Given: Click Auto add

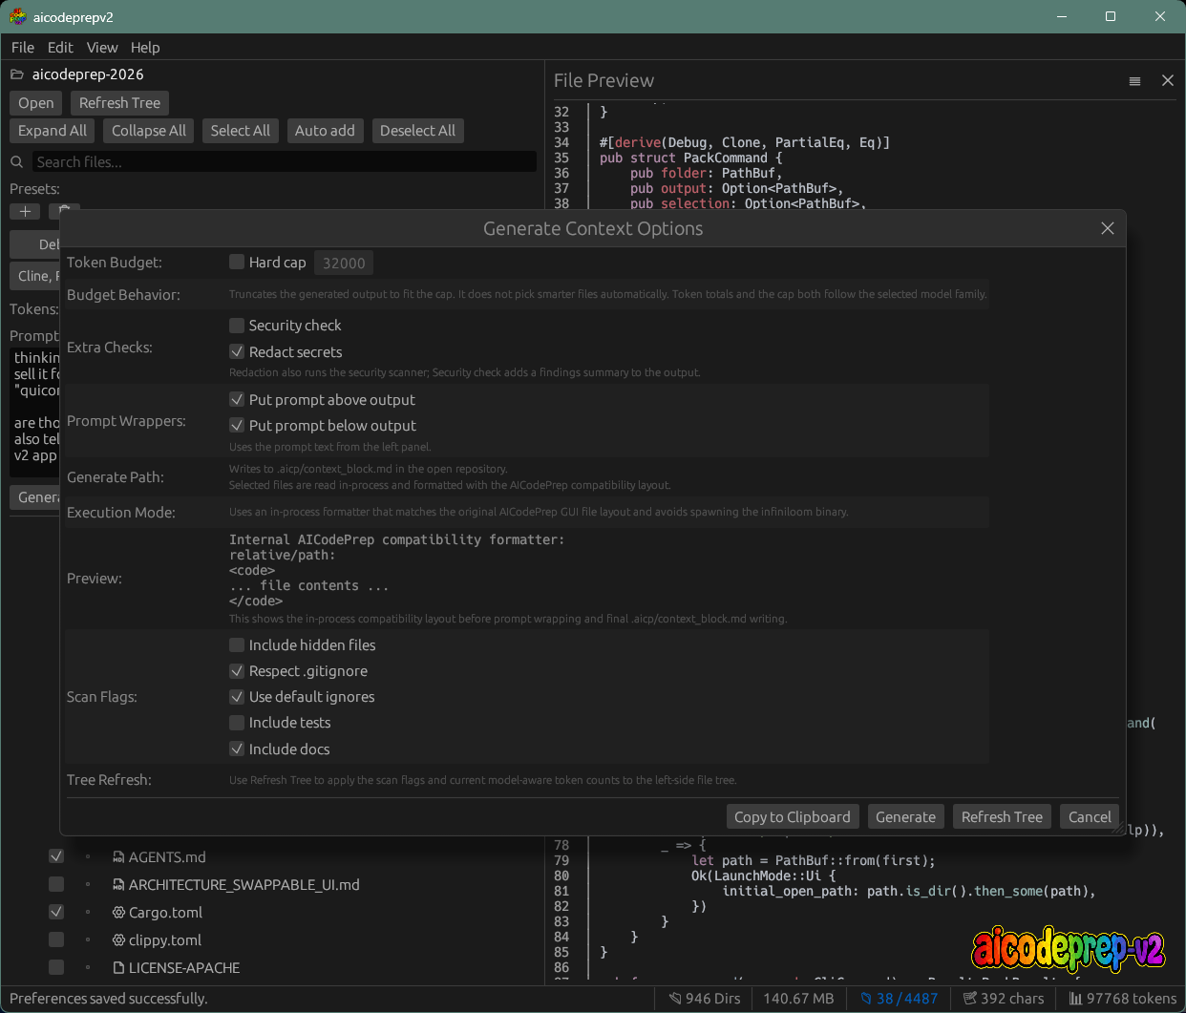Looking at the screenshot, I should (x=325, y=131).
